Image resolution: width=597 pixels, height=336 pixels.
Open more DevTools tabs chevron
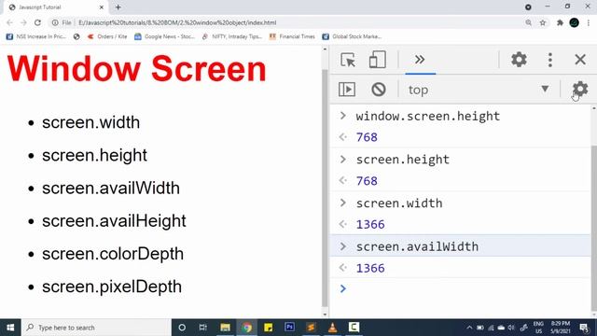(420, 60)
